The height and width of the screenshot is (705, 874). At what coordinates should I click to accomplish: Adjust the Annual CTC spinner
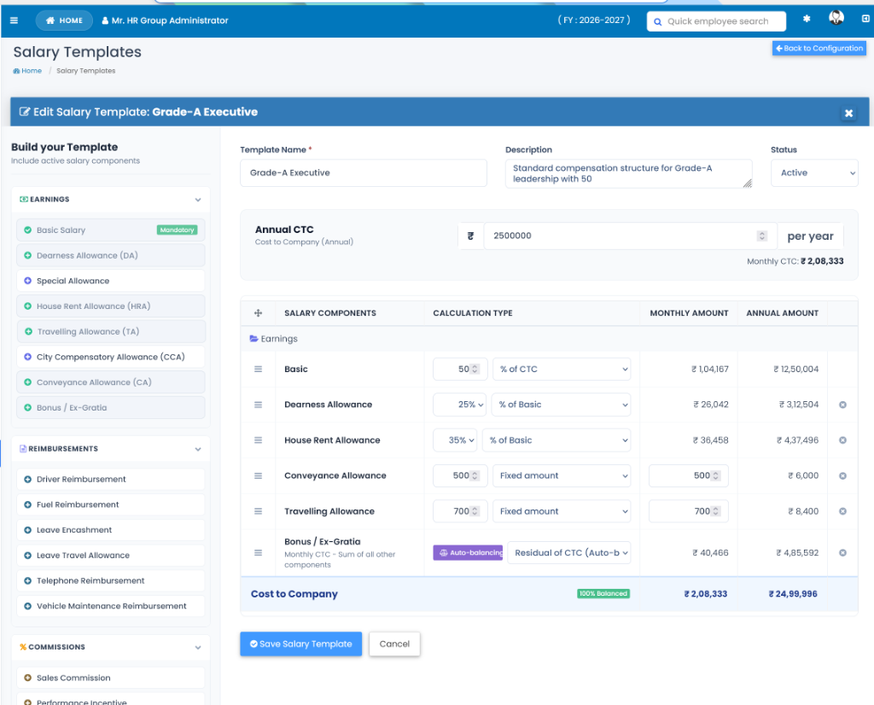pos(761,236)
